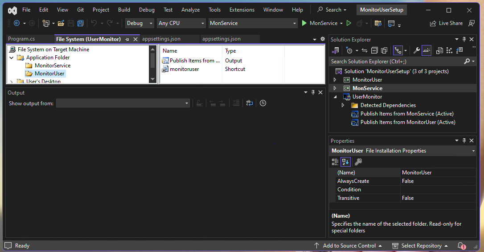This screenshot has height=252, width=484.
Task: Open the Analyze menu
Action: click(x=190, y=10)
